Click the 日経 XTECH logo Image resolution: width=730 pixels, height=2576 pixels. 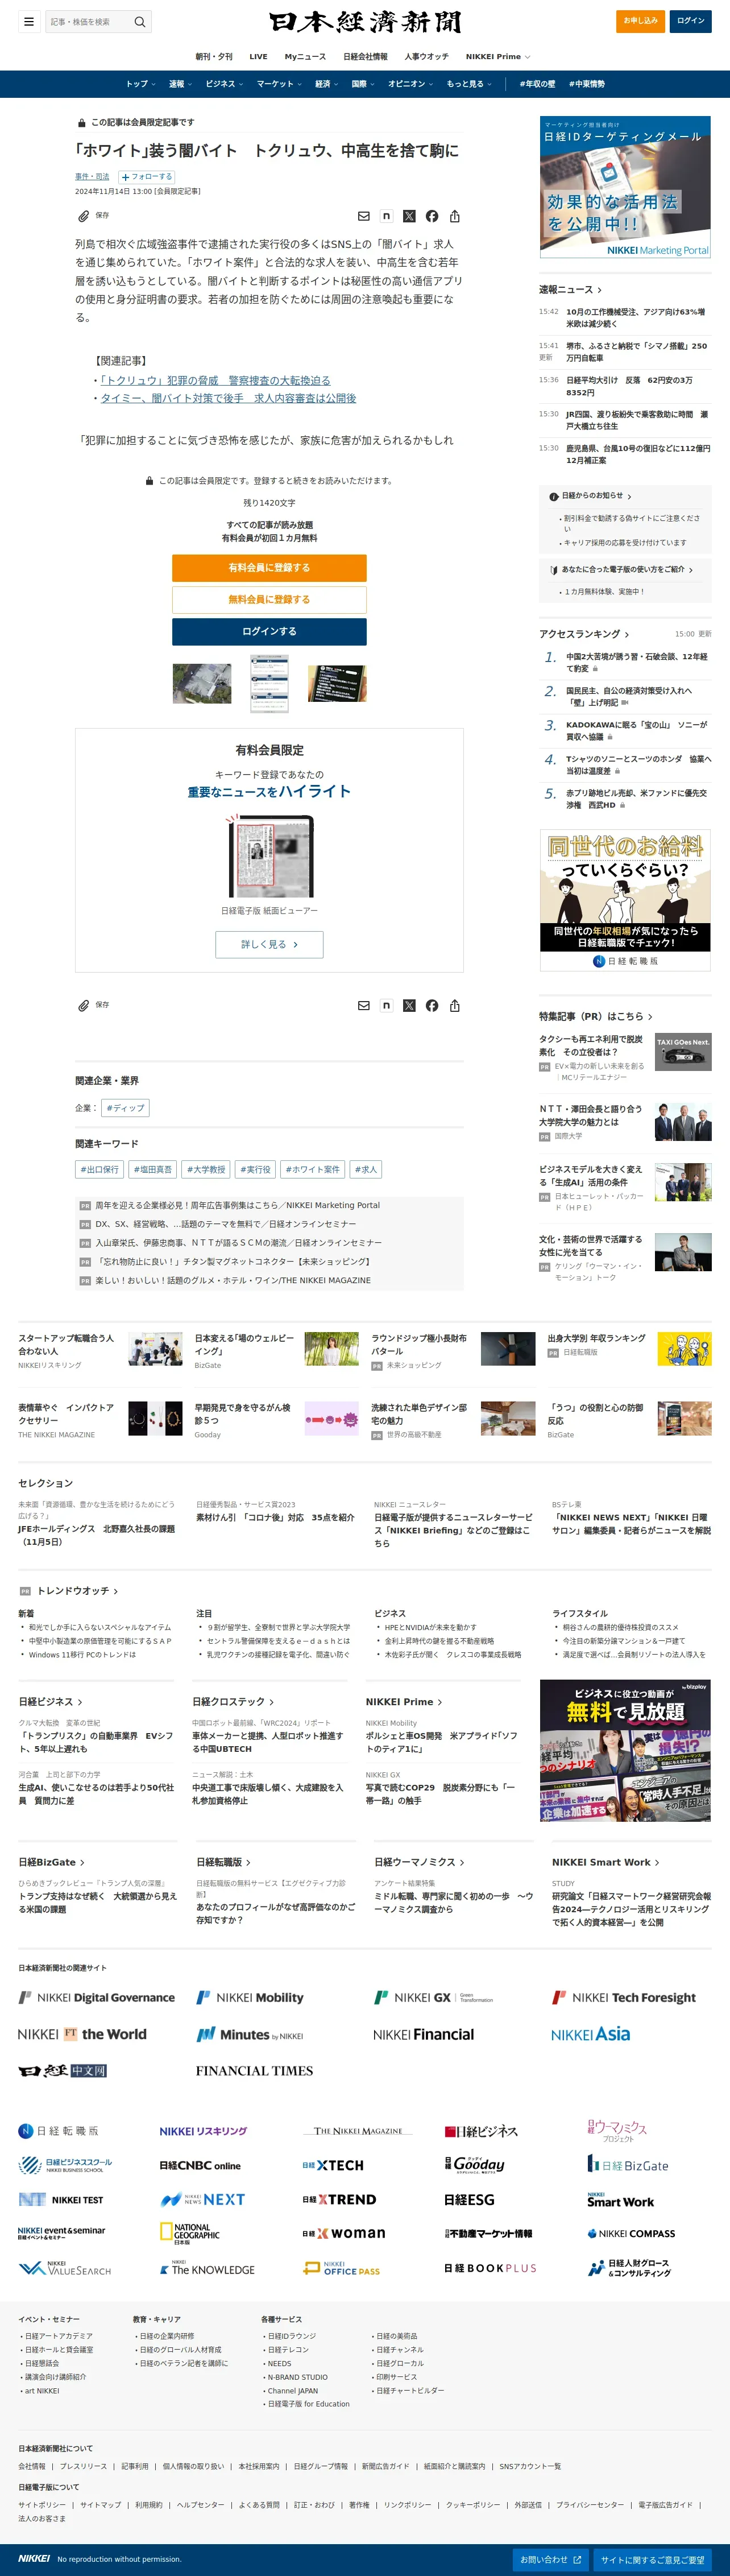pos(333,2165)
